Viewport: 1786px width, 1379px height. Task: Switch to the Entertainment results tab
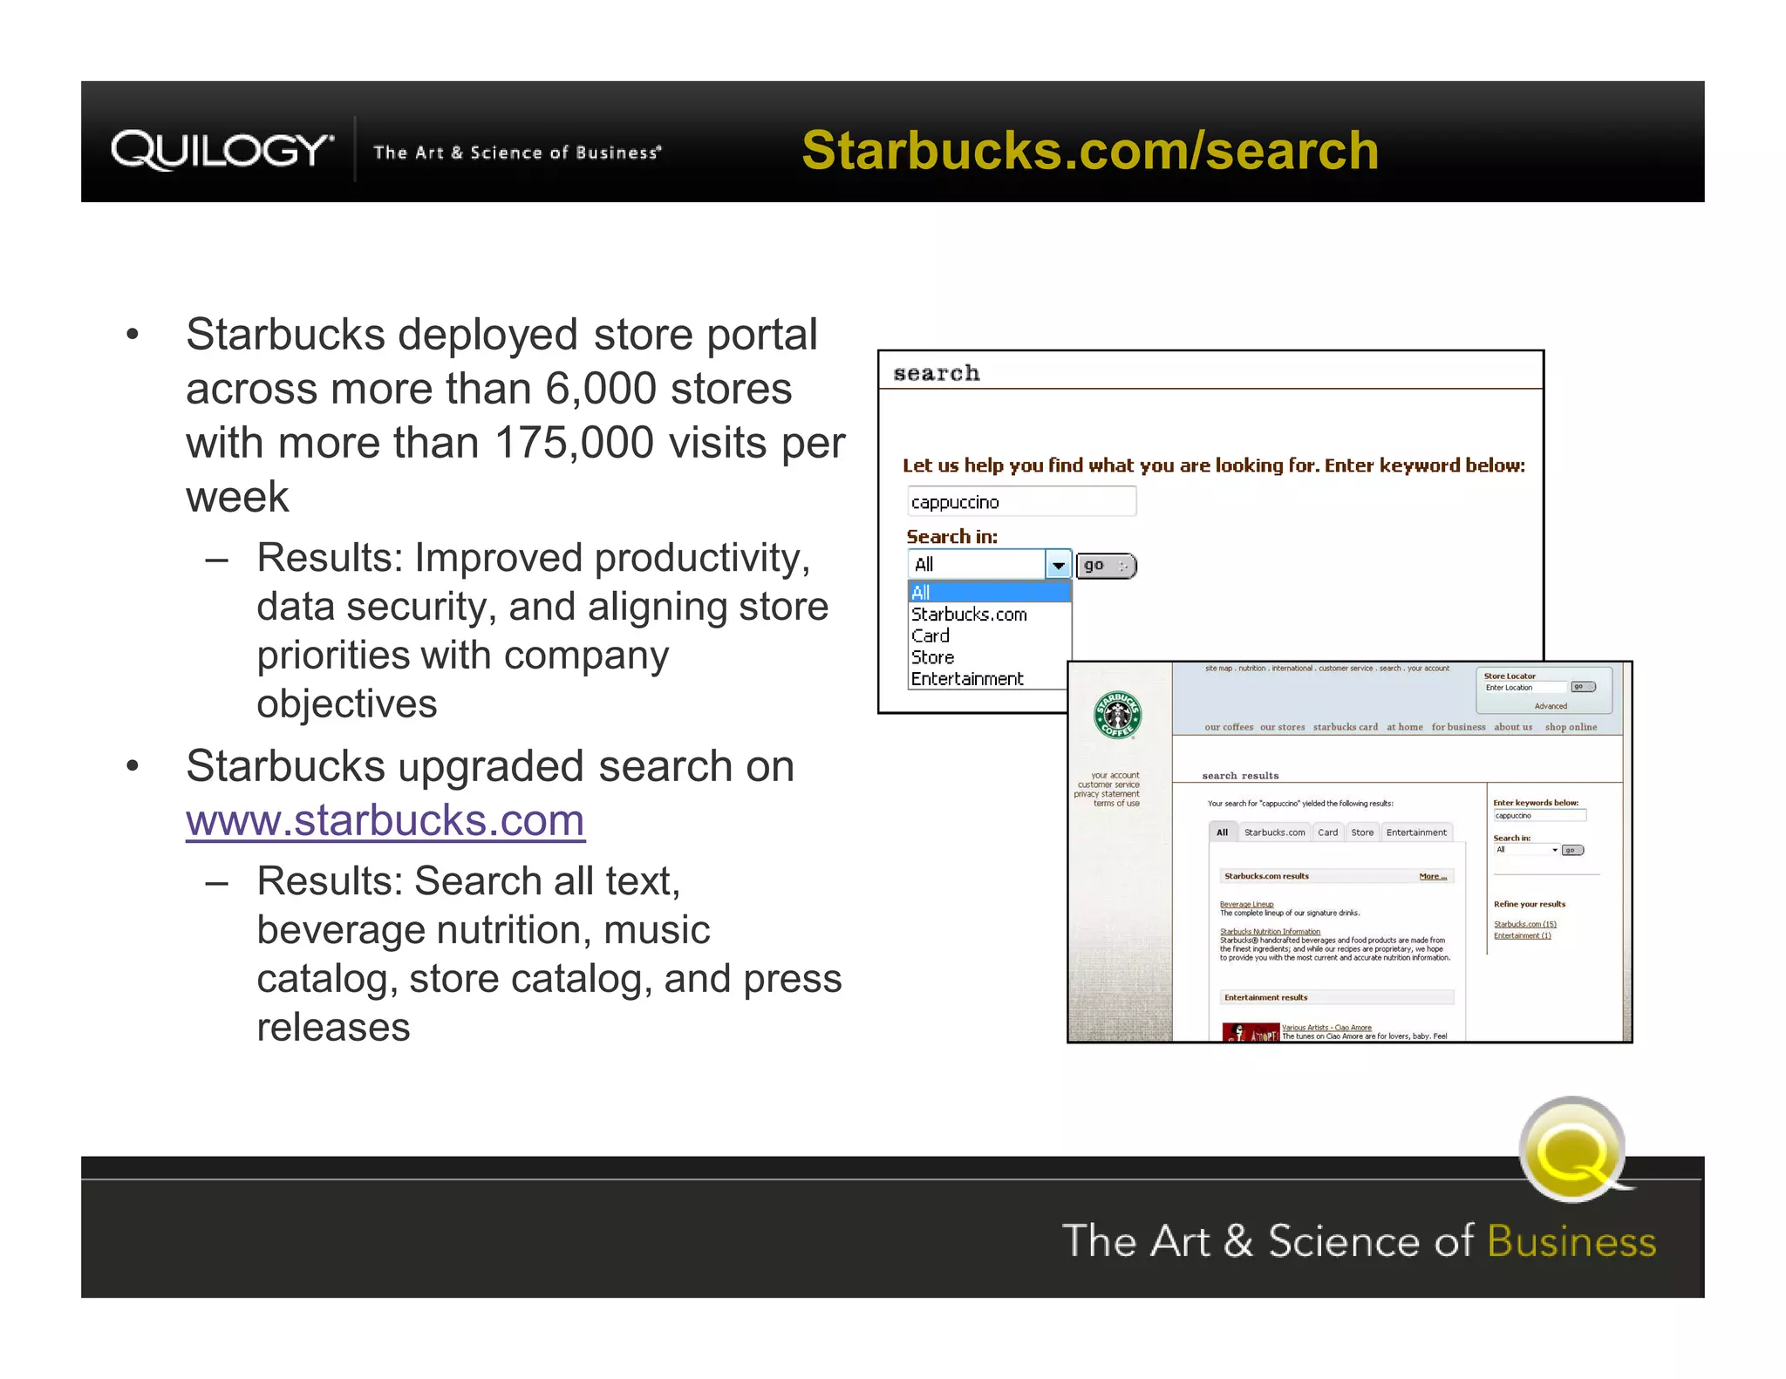pos(1415,832)
